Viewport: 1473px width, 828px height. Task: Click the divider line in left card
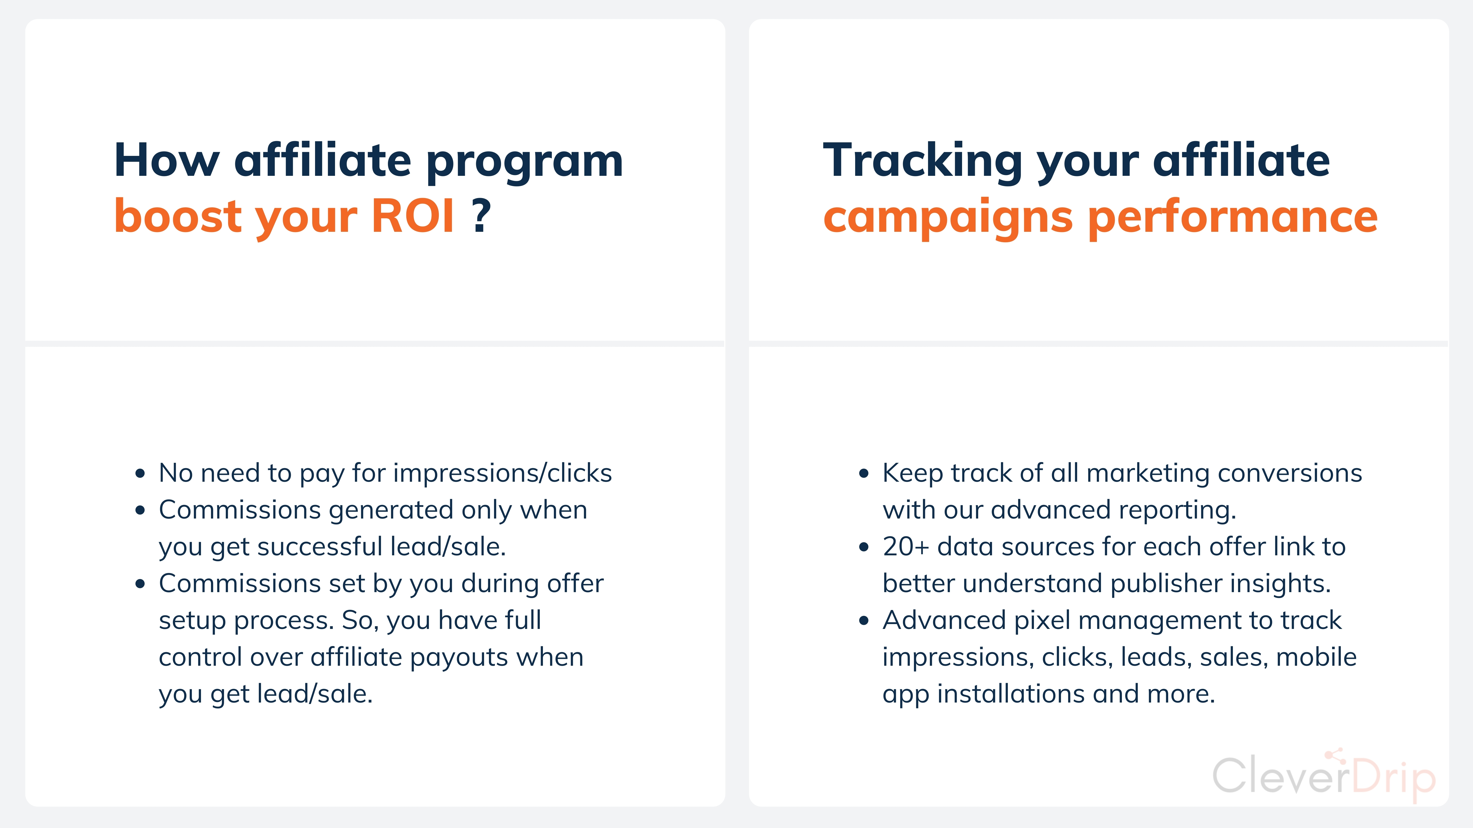pyautogui.click(x=375, y=343)
